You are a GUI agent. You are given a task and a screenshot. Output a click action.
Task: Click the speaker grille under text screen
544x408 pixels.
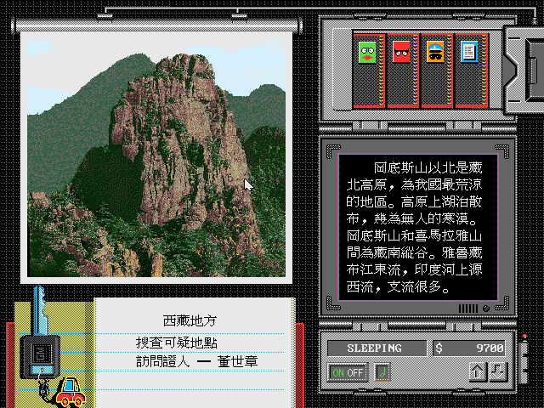tap(468, 309)
